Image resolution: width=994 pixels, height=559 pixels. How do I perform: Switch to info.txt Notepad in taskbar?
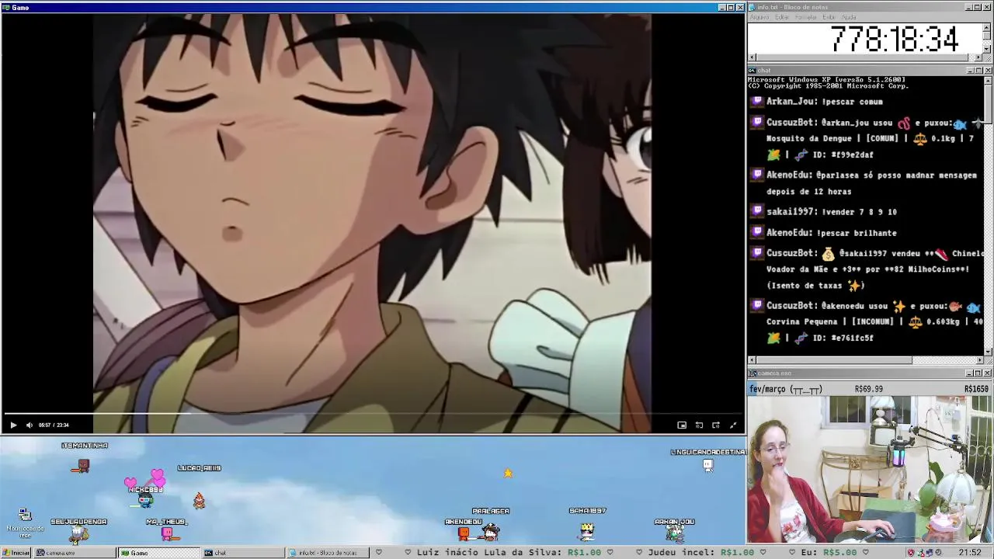click(326, 553)
